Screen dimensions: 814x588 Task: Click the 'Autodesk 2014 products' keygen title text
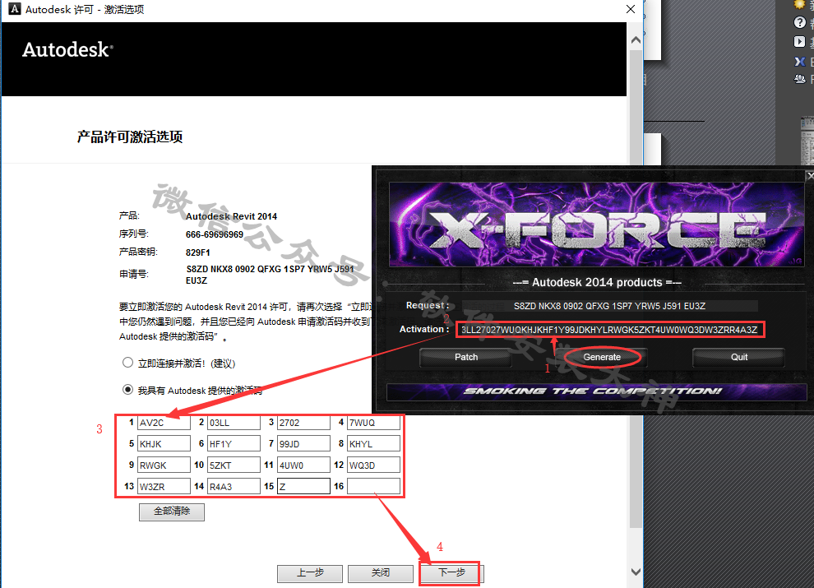[597, 282]
